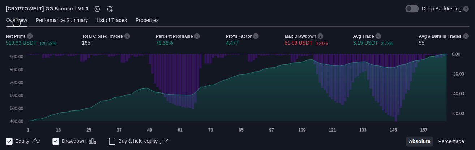This screenshot has height=150, width=475.
Task: Click Percent Profitable info icon
Action: tap(197, 36)
